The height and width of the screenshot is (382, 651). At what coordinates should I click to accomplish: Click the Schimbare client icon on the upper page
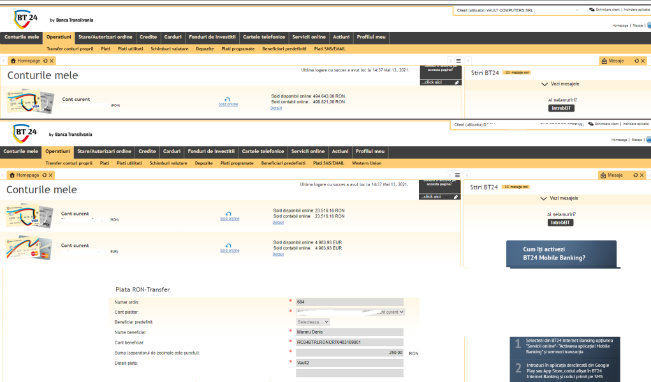[592, 10]
